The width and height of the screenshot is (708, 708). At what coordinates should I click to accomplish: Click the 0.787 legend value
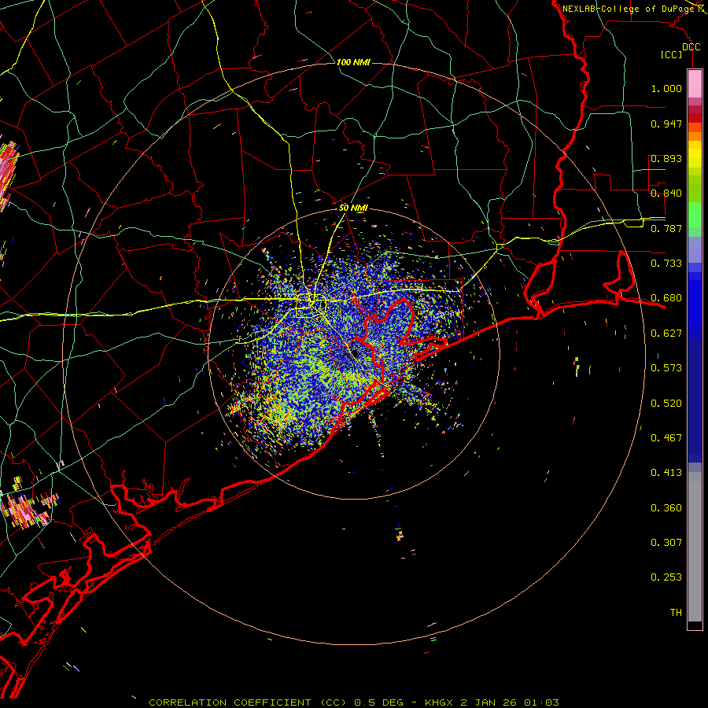pos(666,228)
